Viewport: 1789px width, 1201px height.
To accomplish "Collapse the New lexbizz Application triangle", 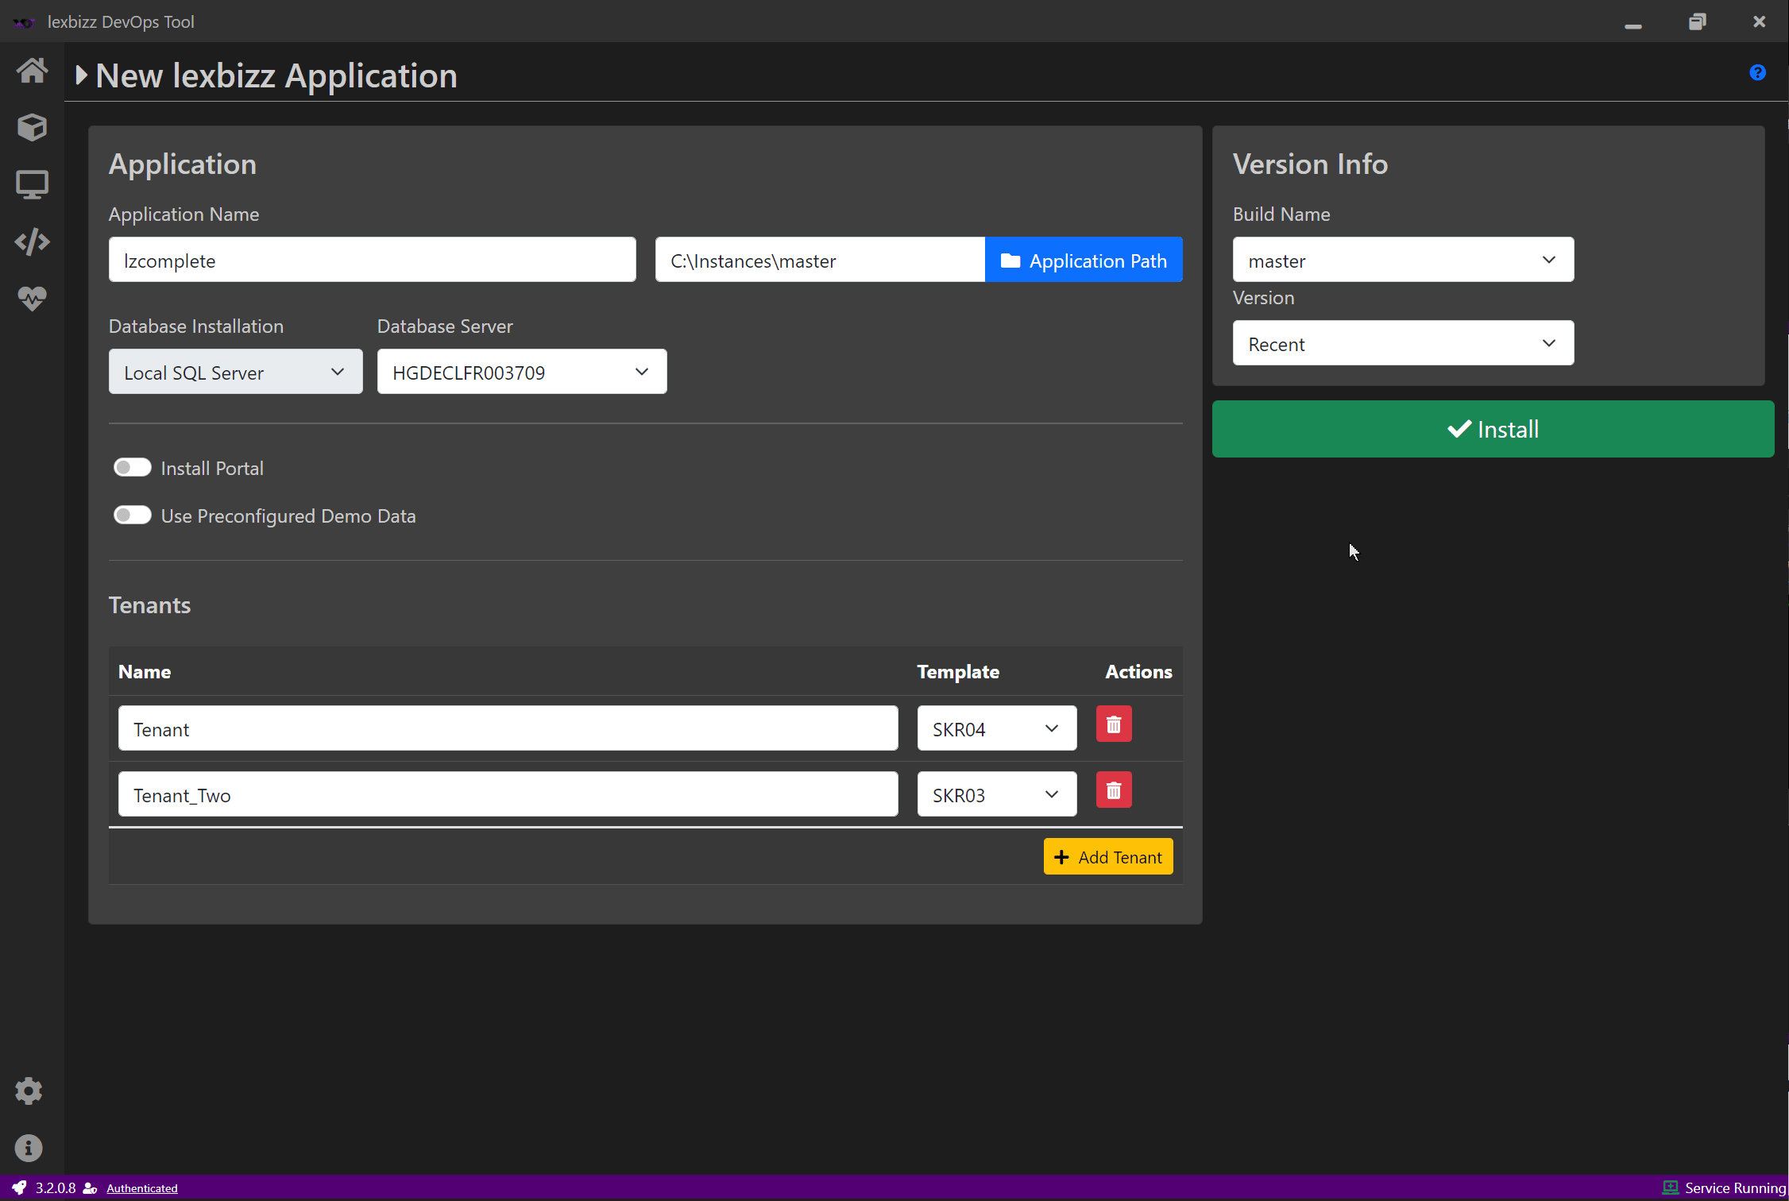I will tap(81, 75).
